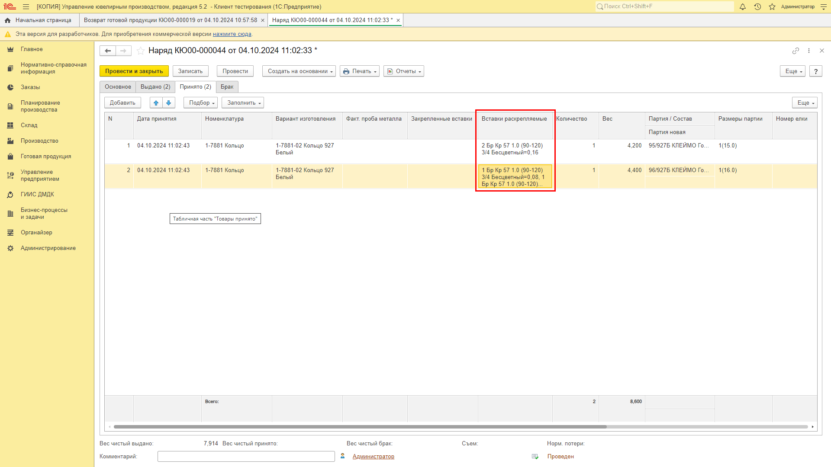
Task: Open notifications bell icon
Action: click(x=743, y=7)
